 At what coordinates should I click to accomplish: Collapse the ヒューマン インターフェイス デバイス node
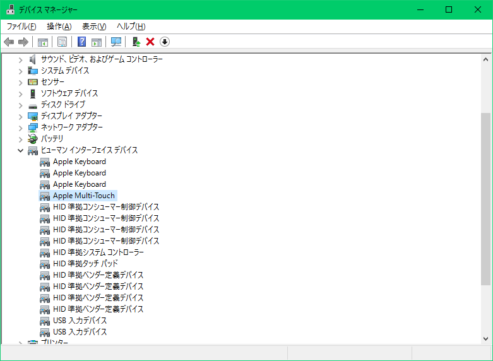click(x=20, y=150)
